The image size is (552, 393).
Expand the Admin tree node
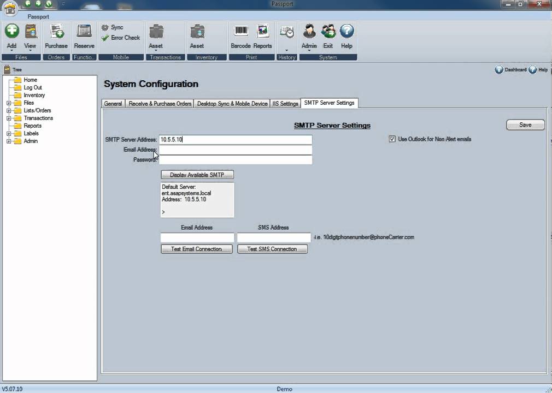pyautogui.click(x=9, y=141)
